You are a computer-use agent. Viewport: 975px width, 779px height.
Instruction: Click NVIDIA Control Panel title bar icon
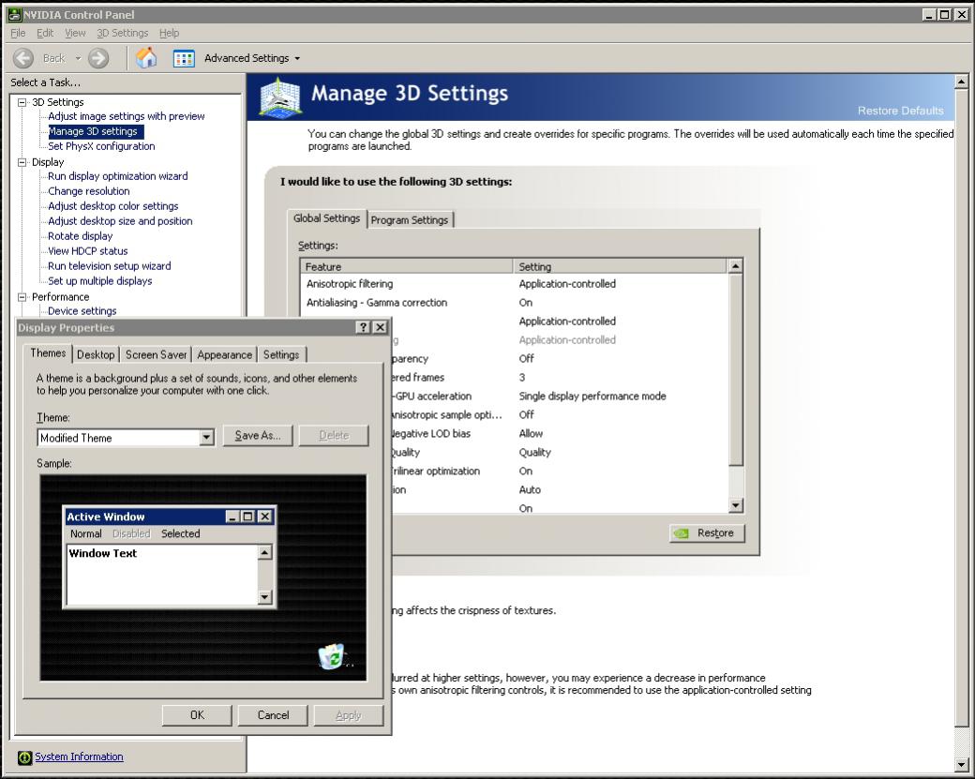click(x=14, y=14)
